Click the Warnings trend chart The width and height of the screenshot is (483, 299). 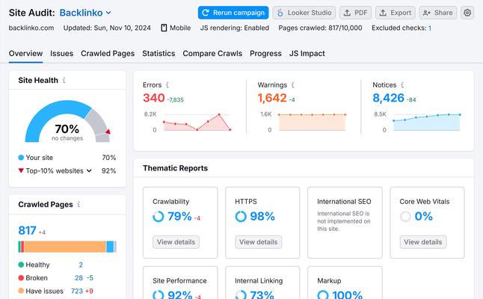tap(312, 123)
